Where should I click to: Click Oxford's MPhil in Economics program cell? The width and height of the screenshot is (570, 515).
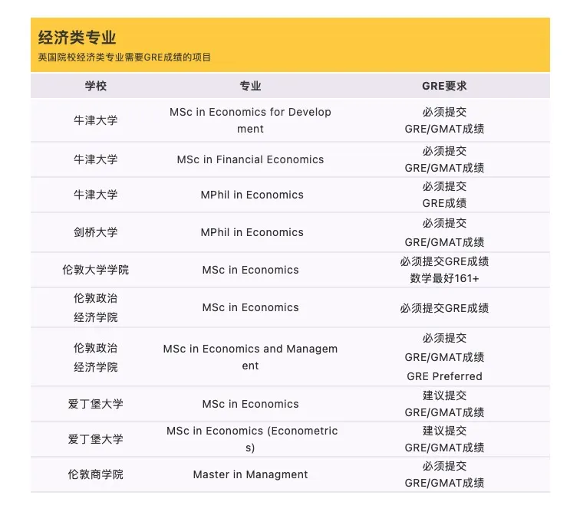252,195
